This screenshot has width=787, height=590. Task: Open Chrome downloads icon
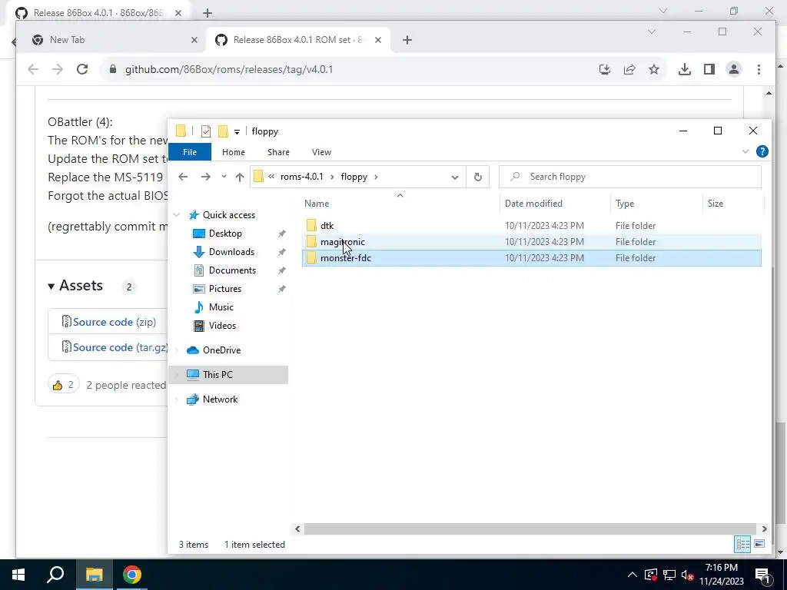point(685,69)
